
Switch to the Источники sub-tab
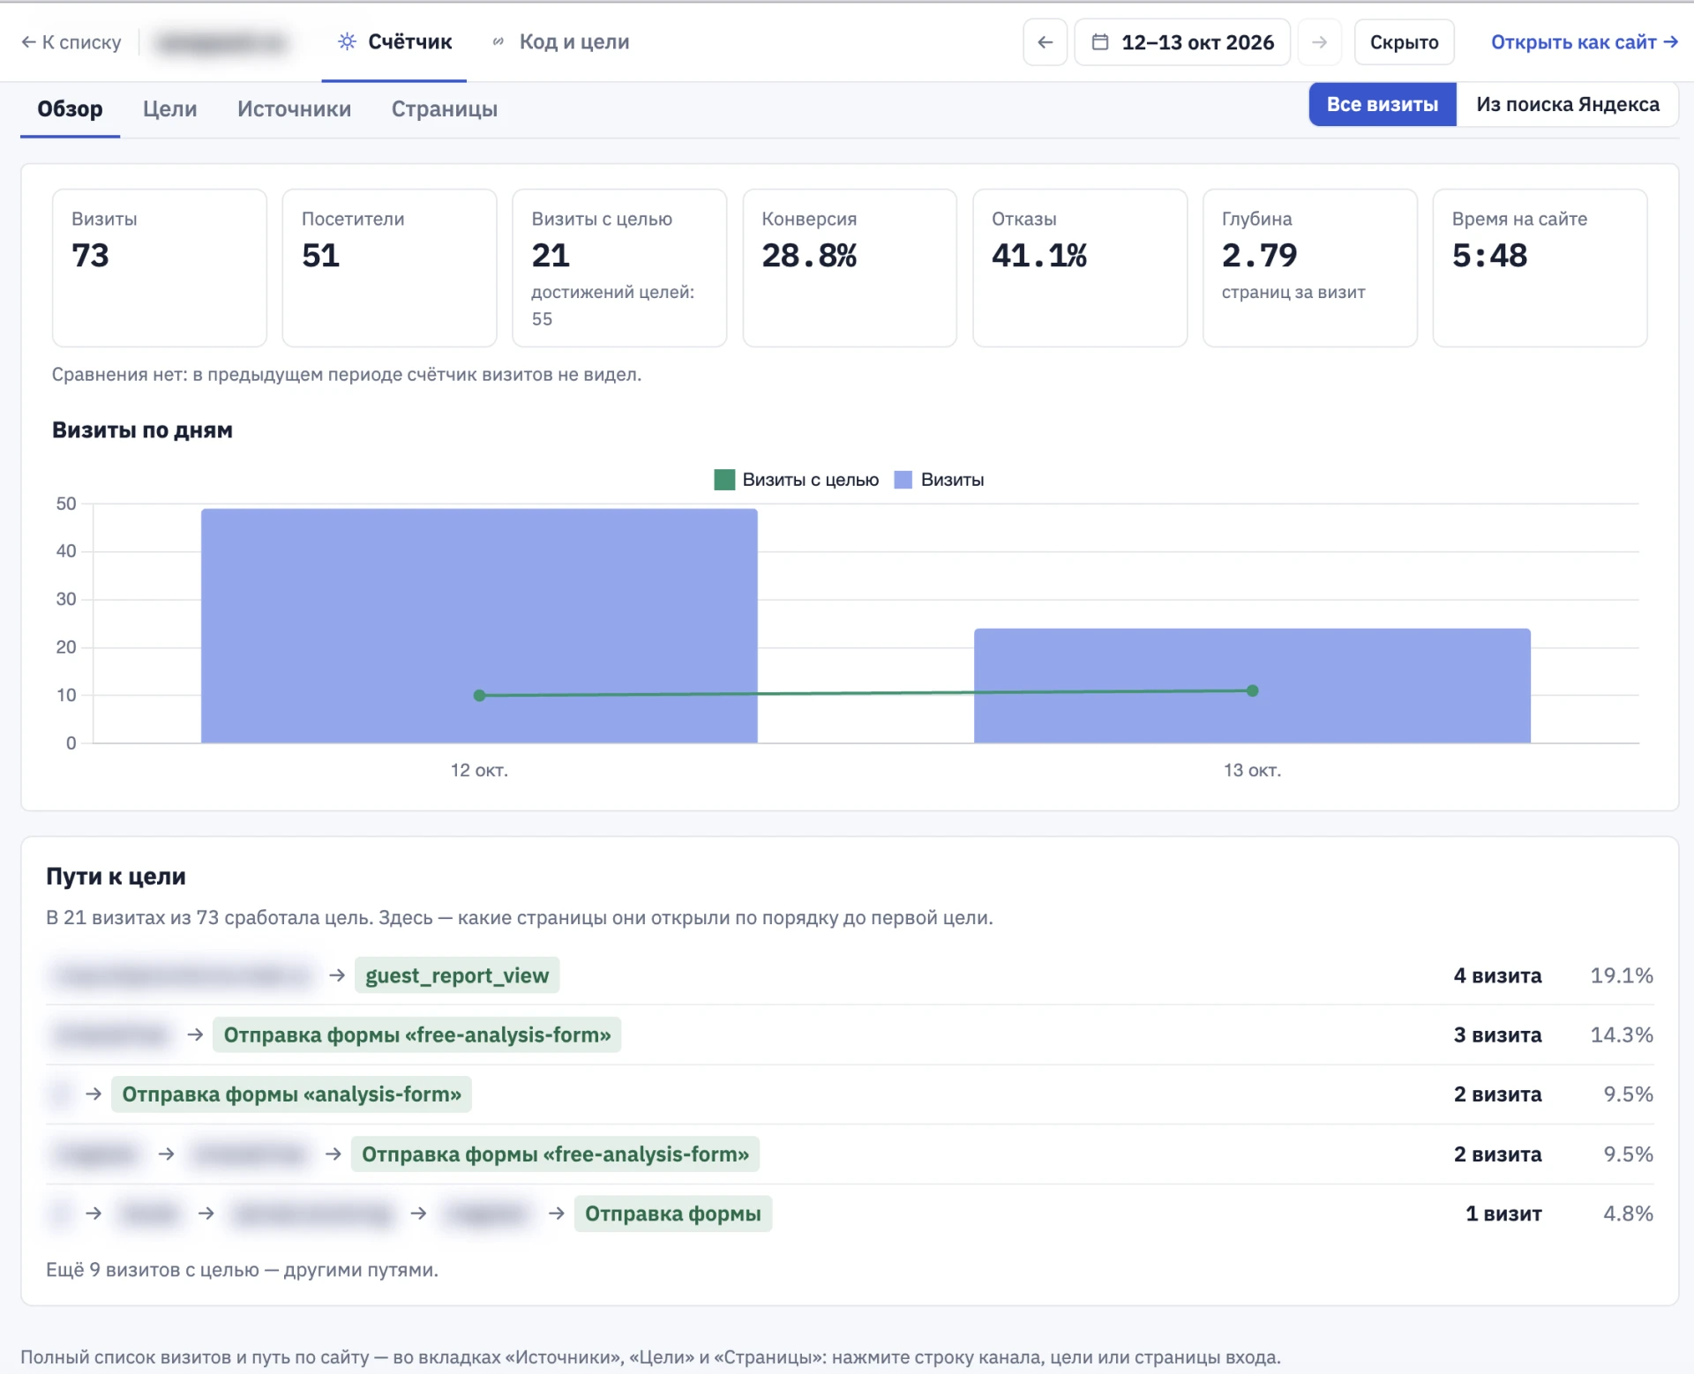294,109
